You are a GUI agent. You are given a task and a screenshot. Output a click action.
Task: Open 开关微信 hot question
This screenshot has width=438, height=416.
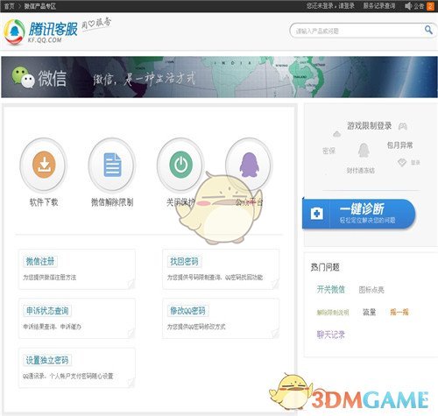331,289
